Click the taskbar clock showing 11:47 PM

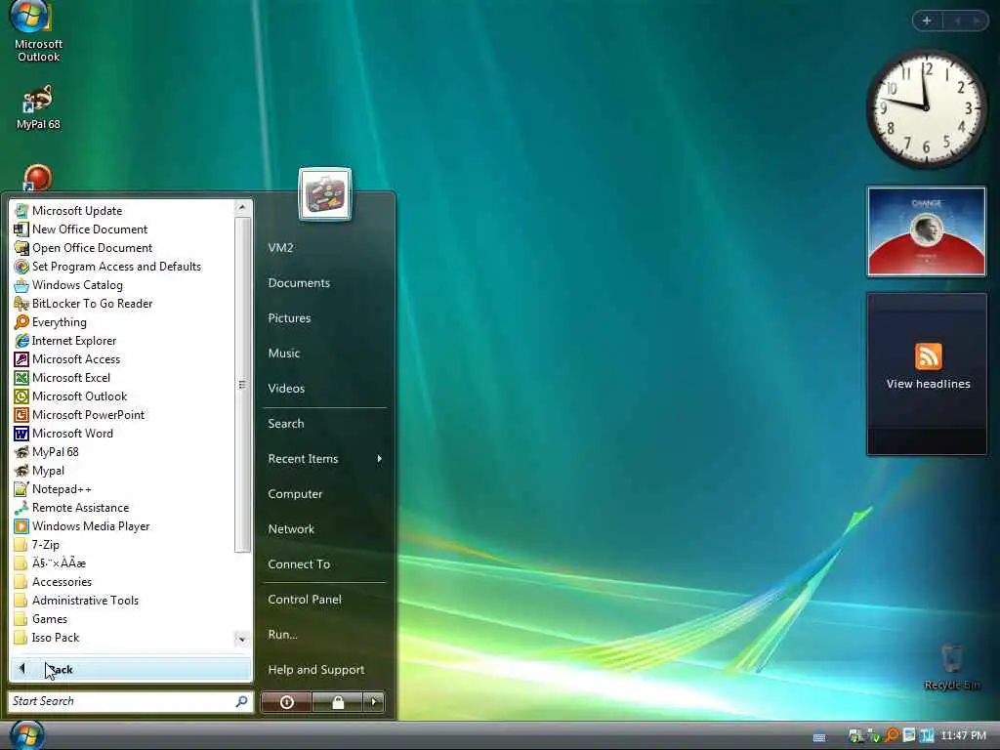[963, 735]
